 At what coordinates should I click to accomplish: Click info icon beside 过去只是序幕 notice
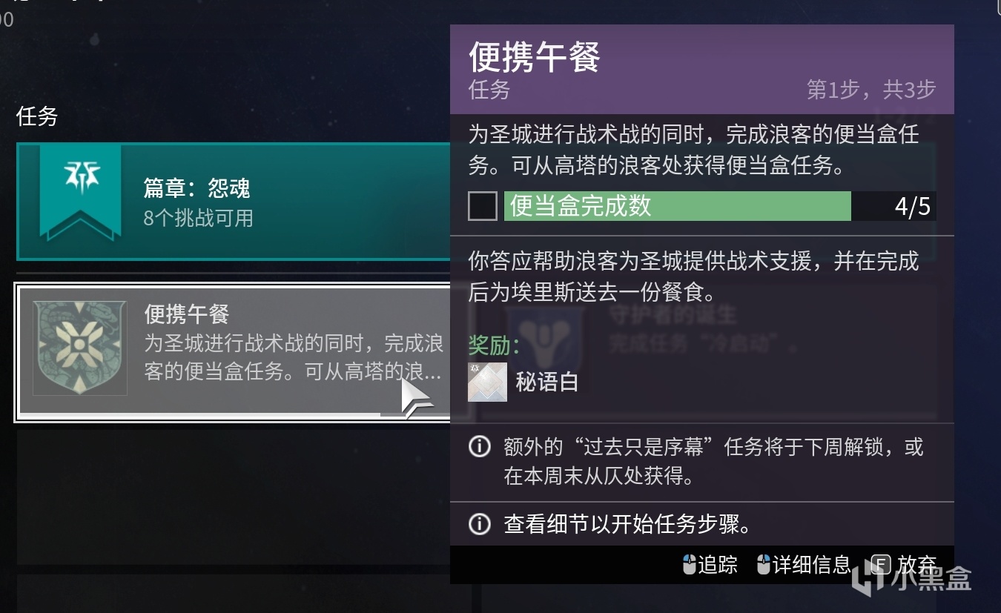pos(480,447)
